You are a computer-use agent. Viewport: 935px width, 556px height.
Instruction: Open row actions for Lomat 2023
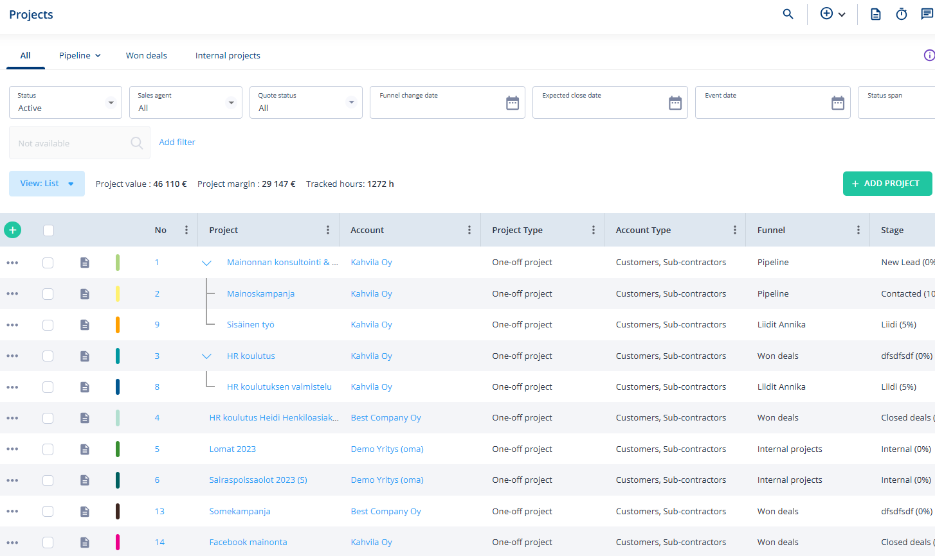click(12, 449)
